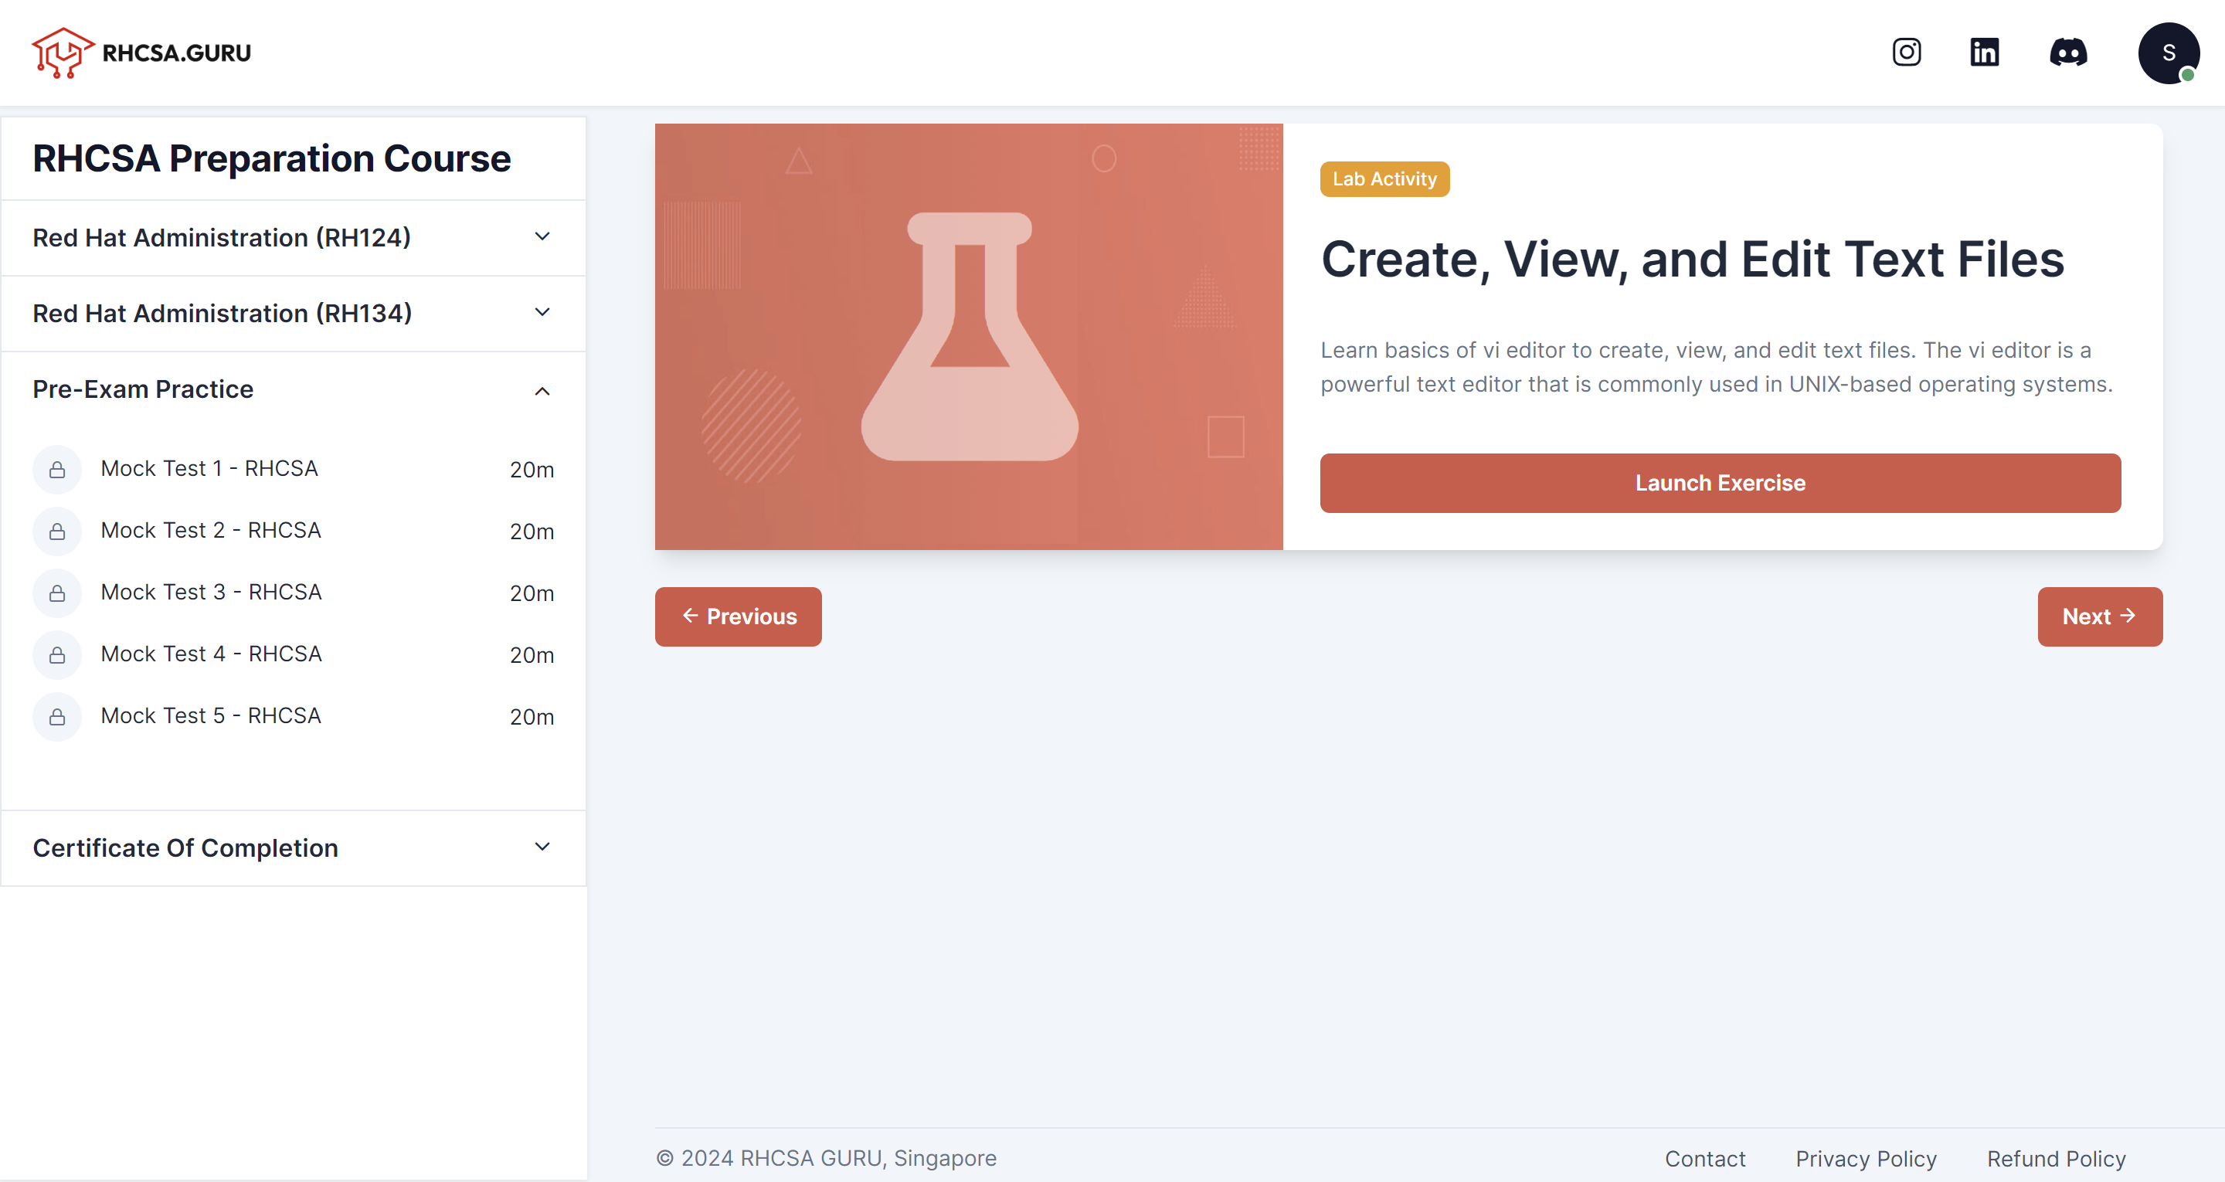
Task: Click the Launch Exercise button
Action: tap(1720, 483)
